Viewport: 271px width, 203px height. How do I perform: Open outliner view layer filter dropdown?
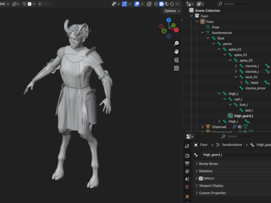(200, 4)
